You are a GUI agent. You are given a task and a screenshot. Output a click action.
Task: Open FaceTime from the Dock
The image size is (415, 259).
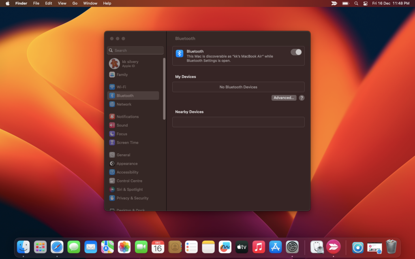pos(141,247)
